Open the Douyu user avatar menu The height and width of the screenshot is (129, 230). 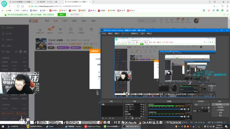(196, 21)
